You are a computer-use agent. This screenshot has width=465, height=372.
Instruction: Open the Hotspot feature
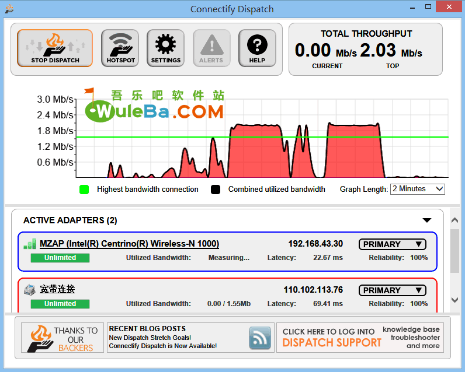[x=120, y=48]
